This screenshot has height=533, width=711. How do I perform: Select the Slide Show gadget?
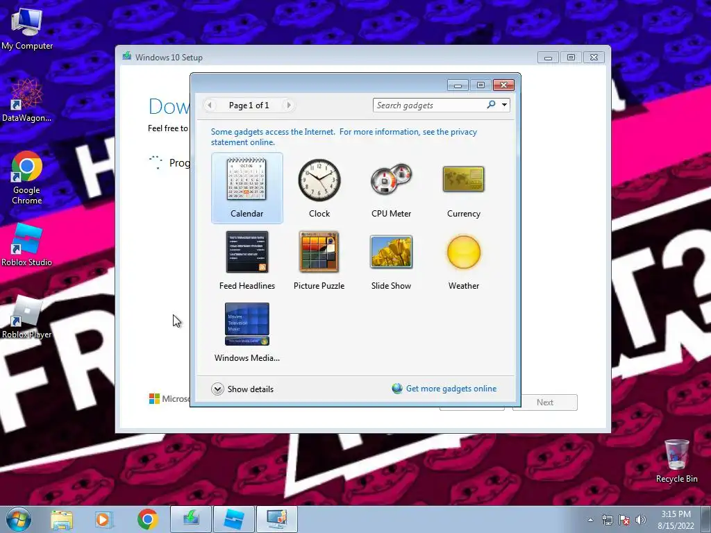tap(391, 260)
